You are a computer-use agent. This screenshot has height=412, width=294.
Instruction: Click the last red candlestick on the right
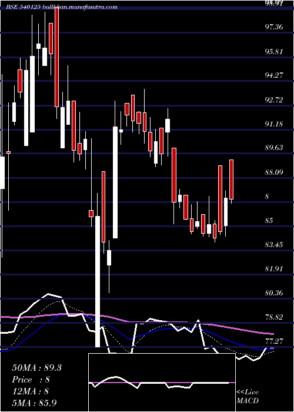click(x=231, y=180)
